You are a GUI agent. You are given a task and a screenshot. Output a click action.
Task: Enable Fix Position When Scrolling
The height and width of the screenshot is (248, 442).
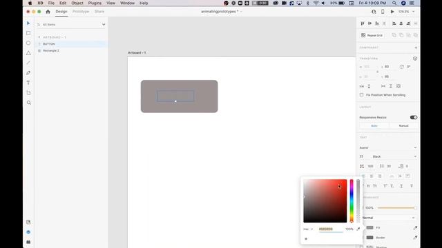[362, 95]
